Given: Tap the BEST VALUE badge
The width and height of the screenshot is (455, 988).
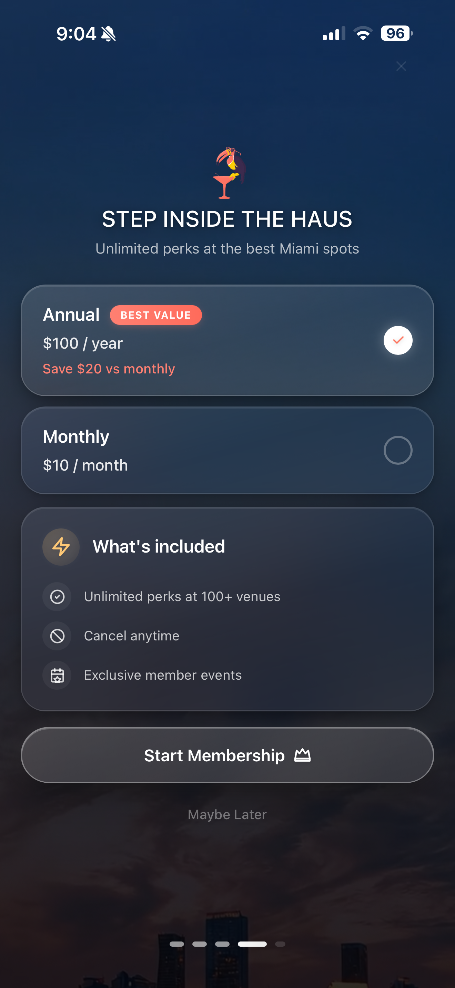Looking at the screenshot, I should 156,315.
